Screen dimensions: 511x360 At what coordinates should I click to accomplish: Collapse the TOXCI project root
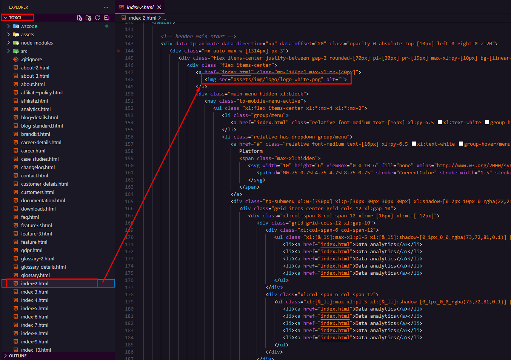(x=17, y=18)
